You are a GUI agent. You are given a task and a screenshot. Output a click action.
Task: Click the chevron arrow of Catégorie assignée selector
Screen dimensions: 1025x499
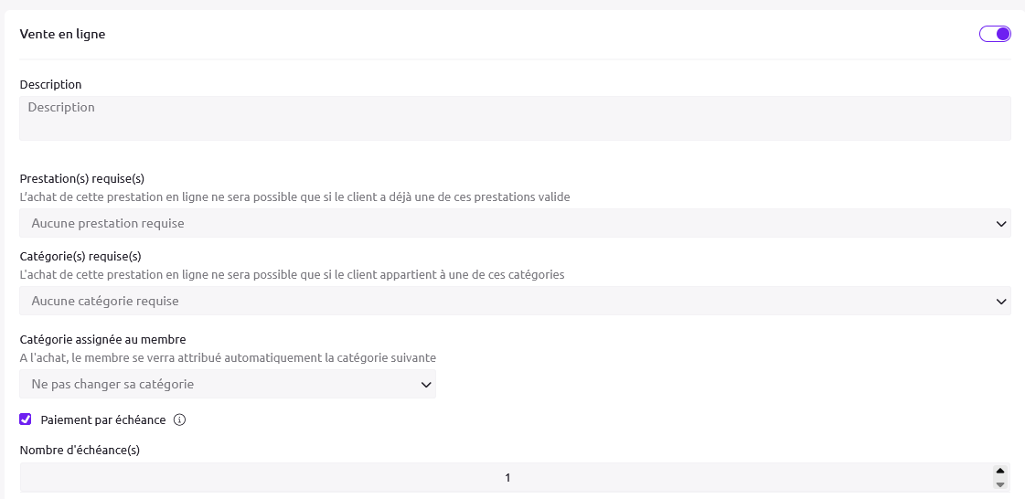click(425, 385)
